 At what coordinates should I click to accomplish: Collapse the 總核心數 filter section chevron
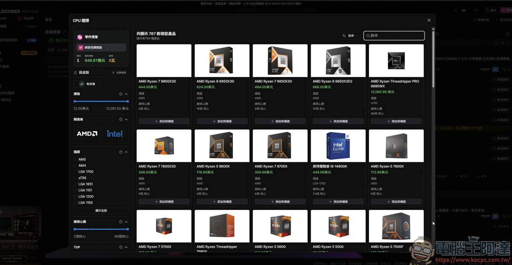tap(126, 222)
